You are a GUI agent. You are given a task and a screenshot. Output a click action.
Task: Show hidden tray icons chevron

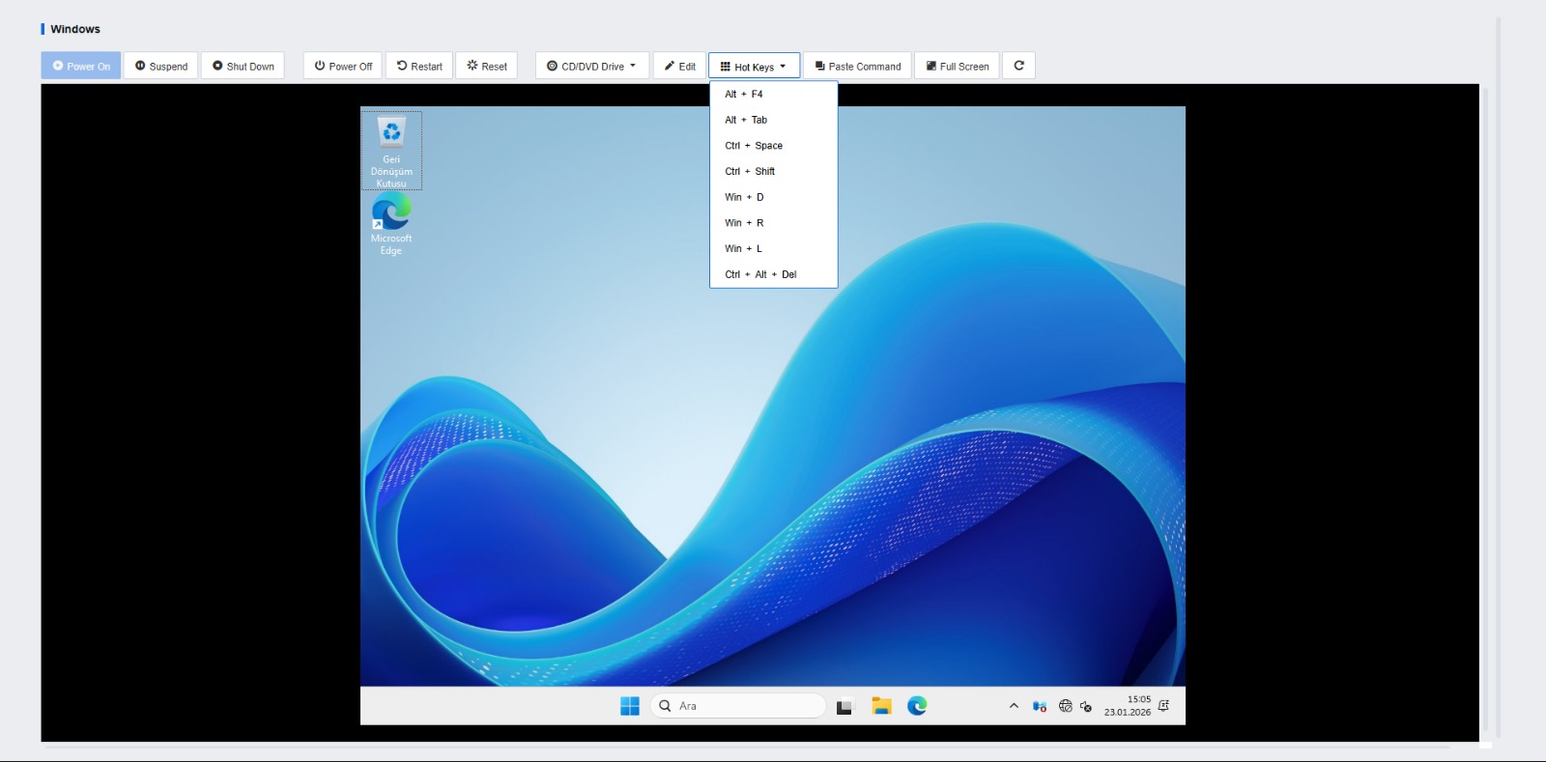(x=1014, y=706)
